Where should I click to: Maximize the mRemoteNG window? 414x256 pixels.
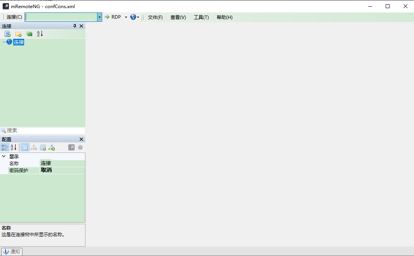pyautogui.click(x=388, y=6)
